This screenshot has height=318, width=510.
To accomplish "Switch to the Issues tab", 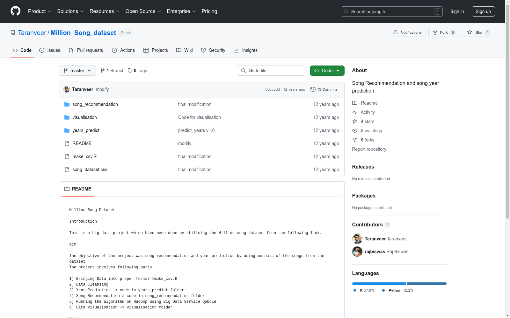I will tap(50, 50).
